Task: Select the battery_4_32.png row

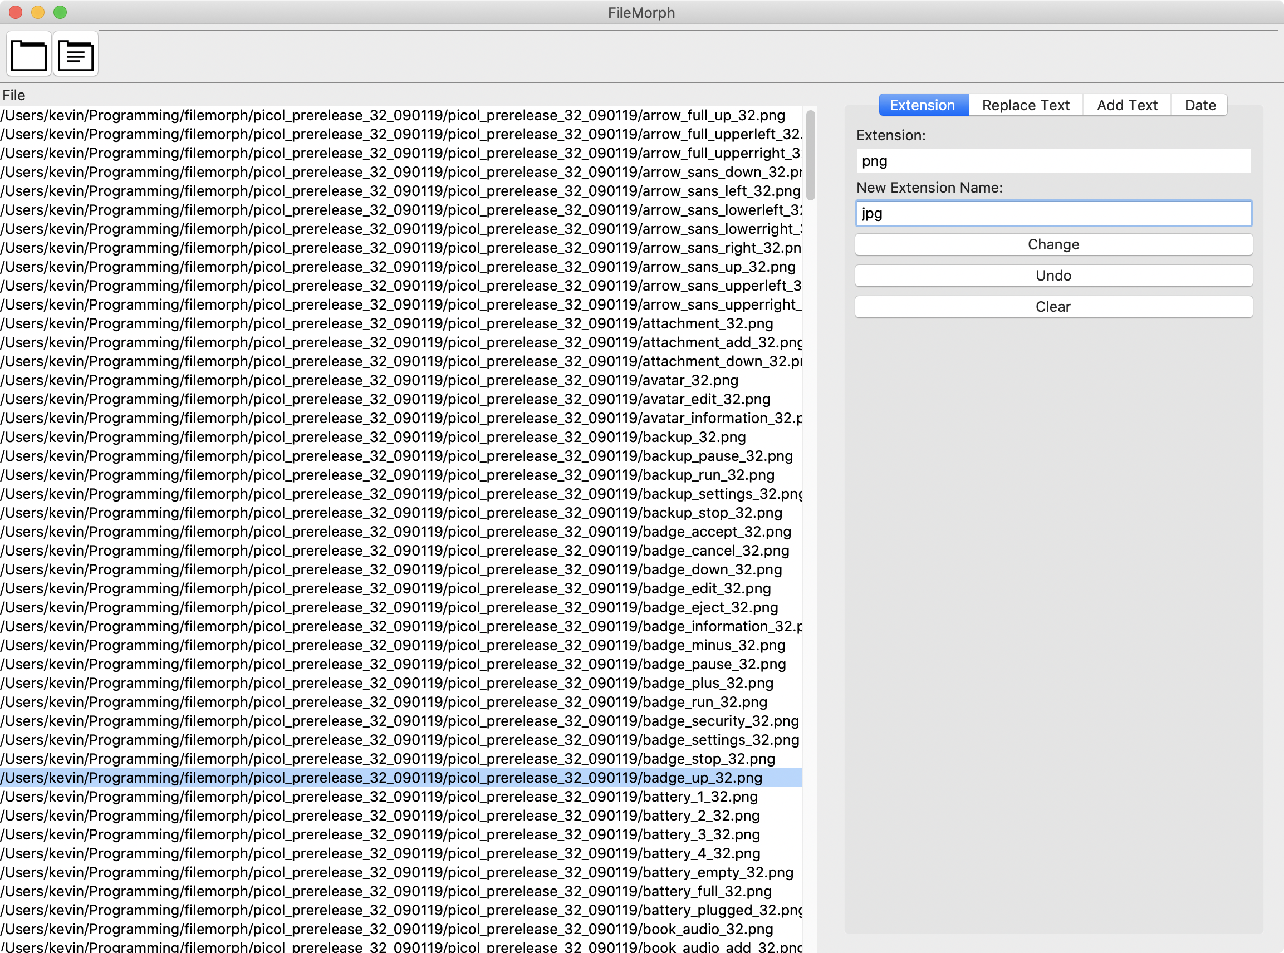Action: [x=400, y=853]
